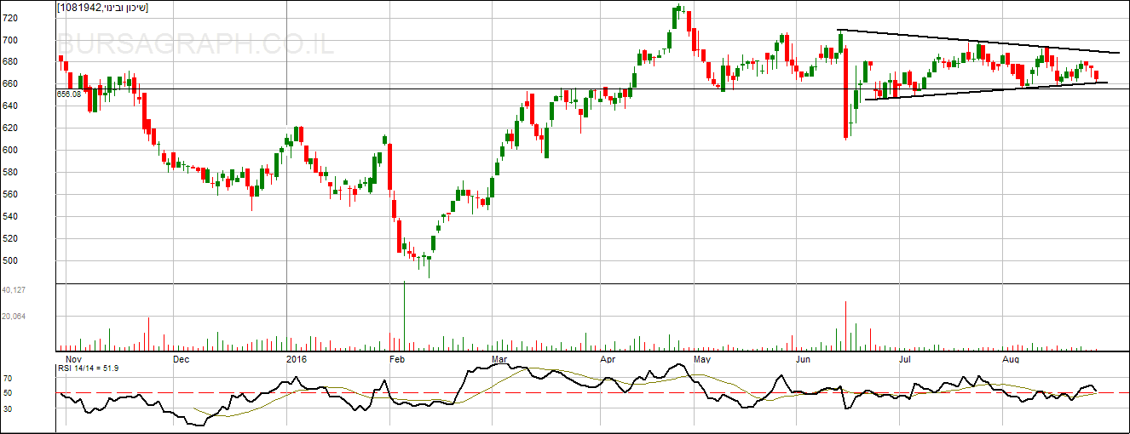Click the RSI 14/14 = 51.9 indicator label
1130x434 pixels.
[87, 368]
